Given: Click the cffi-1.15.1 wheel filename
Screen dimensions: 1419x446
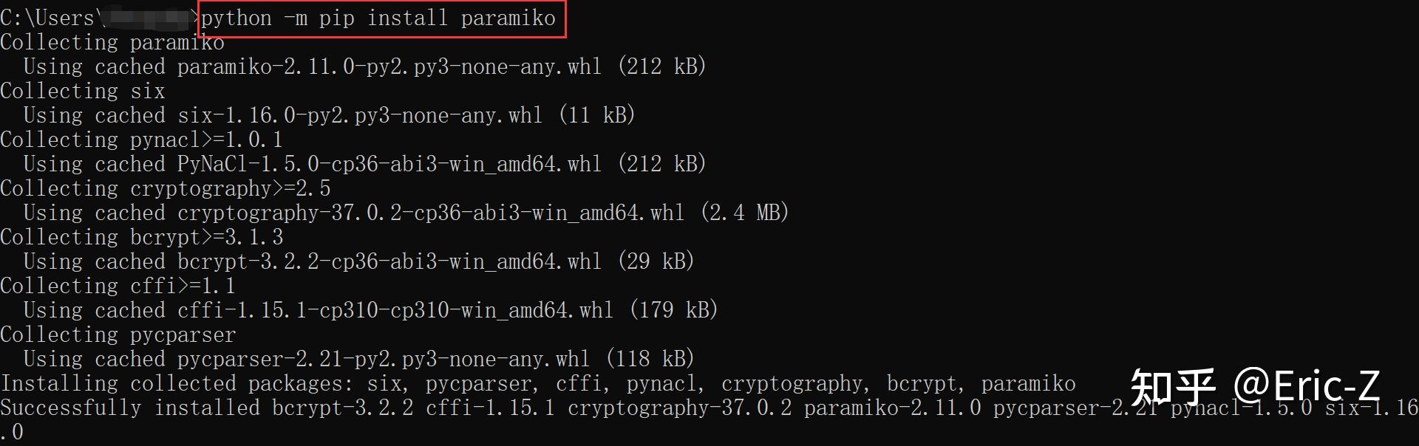Looking at the screenshot, I should tap(395, 311).
